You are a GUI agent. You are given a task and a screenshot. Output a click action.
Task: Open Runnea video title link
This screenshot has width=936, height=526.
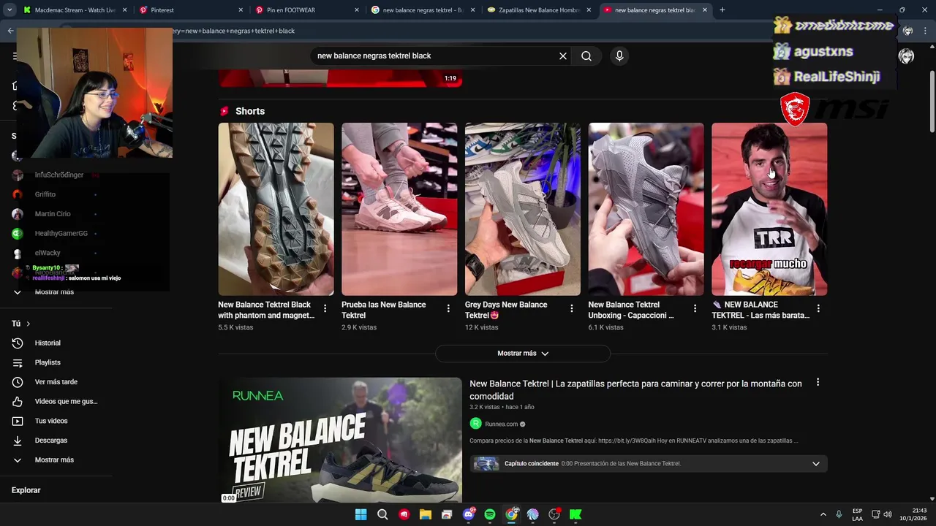(x=635, y=390)
